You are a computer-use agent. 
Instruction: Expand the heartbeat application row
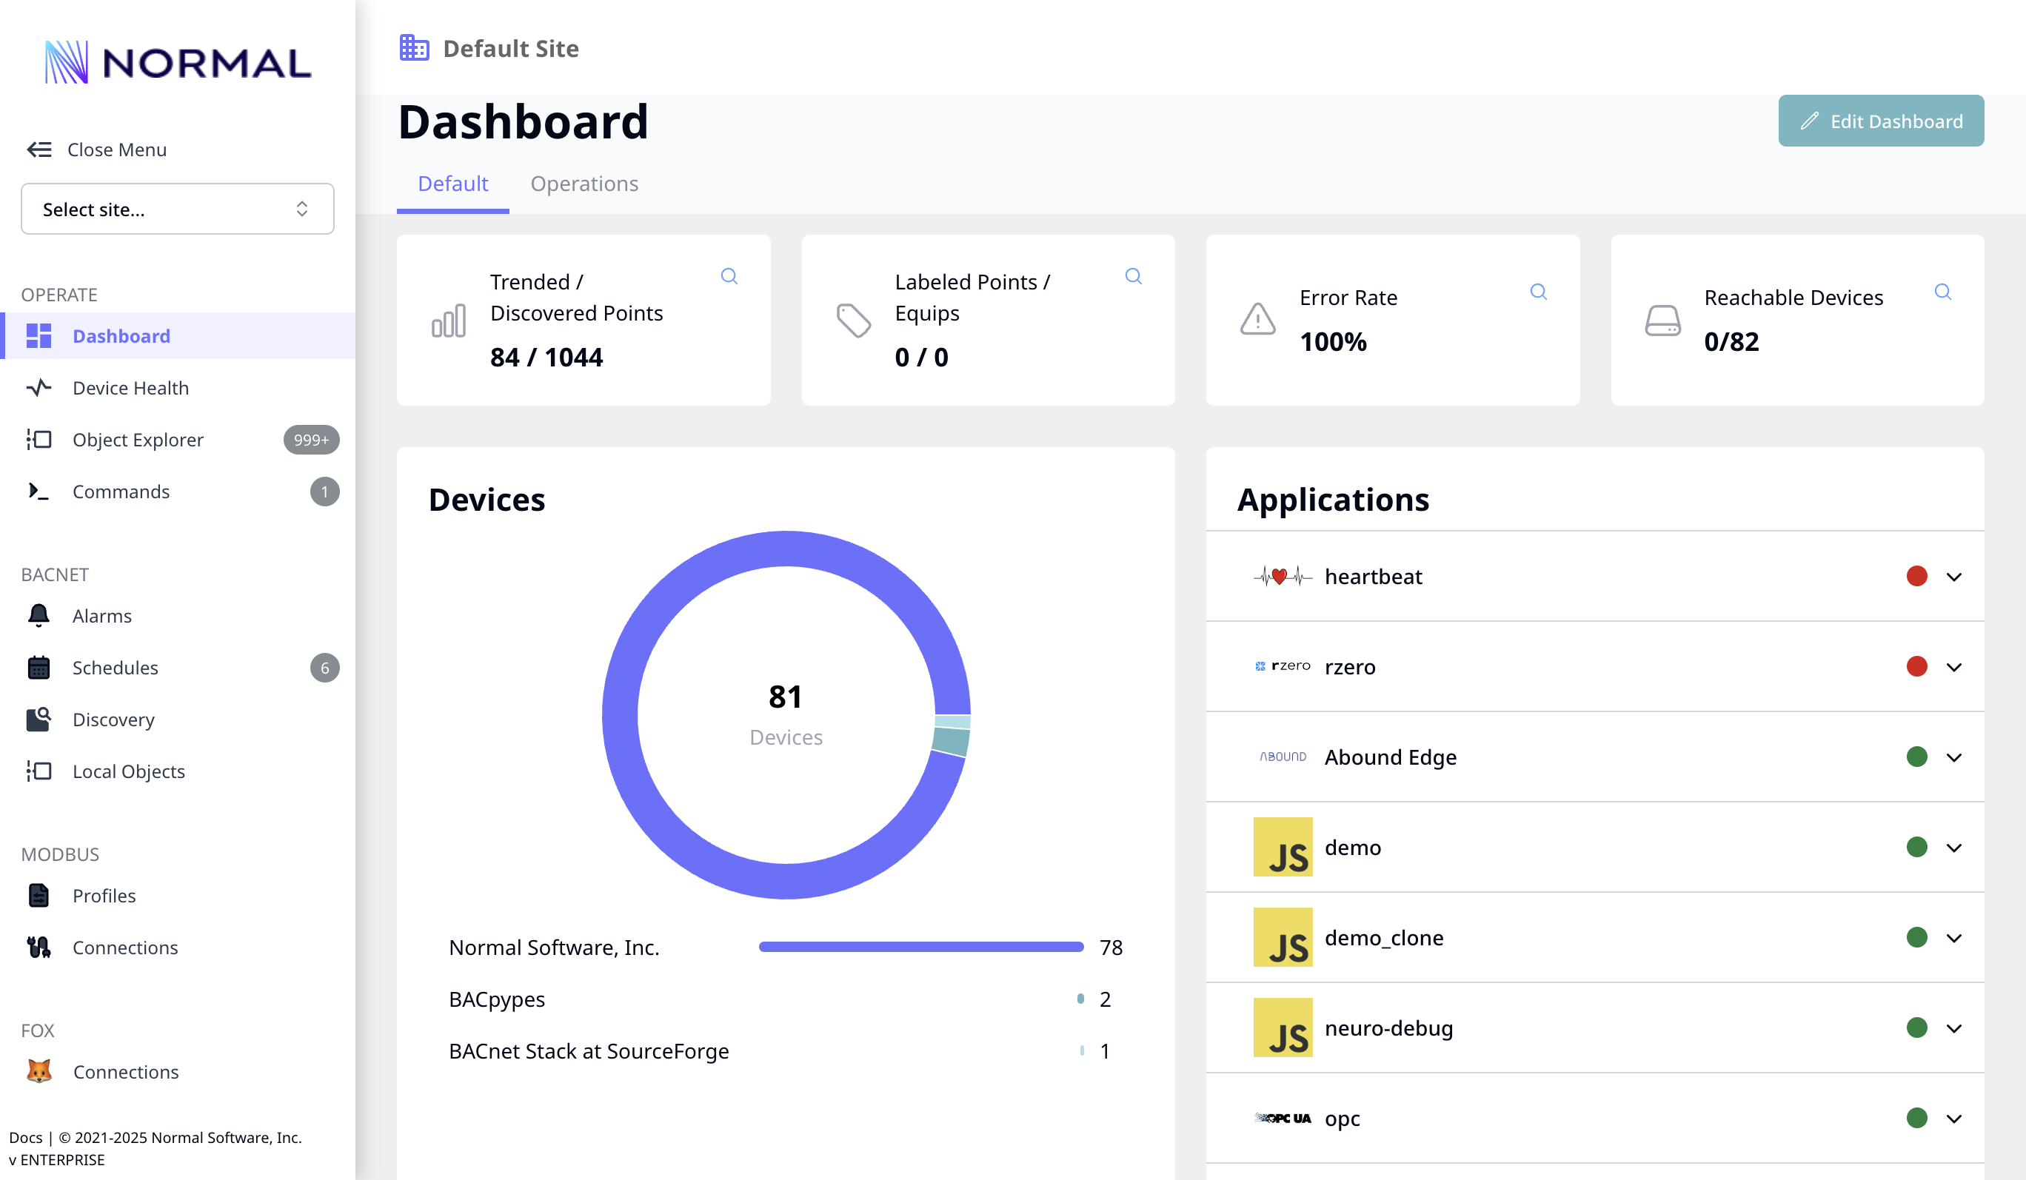point(1953,577)
